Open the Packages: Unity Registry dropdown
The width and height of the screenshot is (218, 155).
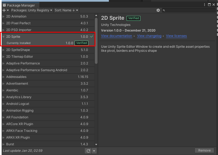point(32,10)
